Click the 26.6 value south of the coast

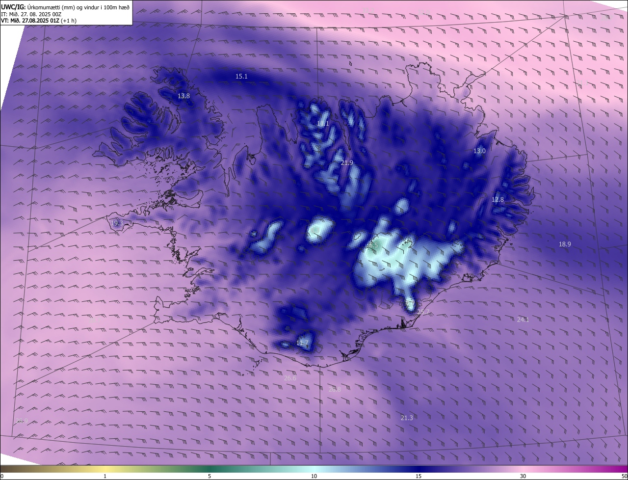click(290, 378)
